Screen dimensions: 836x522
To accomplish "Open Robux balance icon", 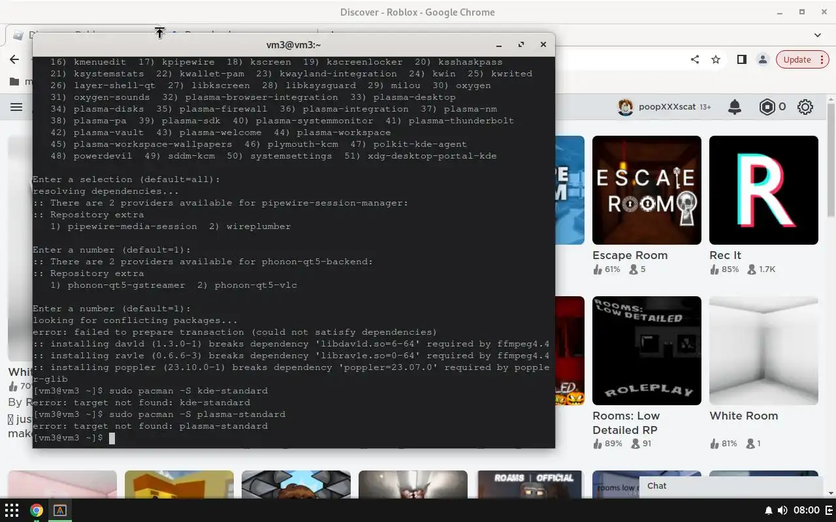I will (x=767, y=107).
